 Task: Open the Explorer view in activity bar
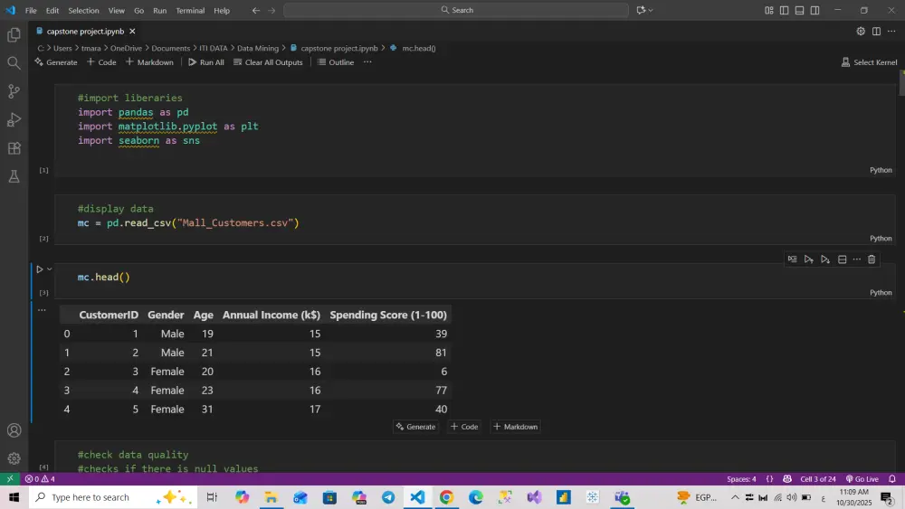point(14,35)
